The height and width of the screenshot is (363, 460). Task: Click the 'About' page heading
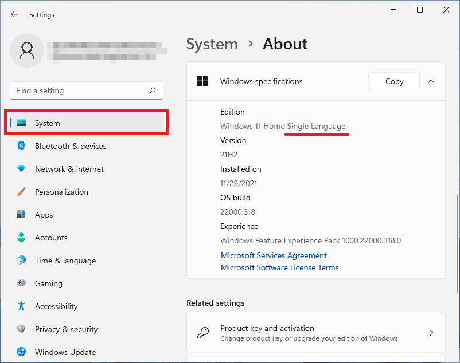[x=285, y=44]
